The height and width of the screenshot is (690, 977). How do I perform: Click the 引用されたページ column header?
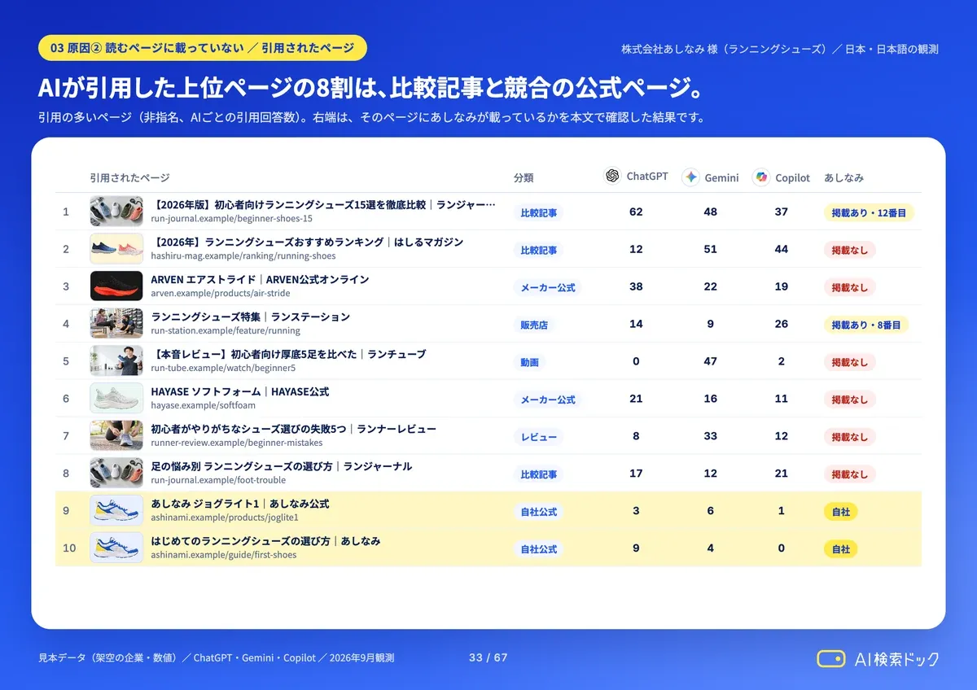click(129, 178)
